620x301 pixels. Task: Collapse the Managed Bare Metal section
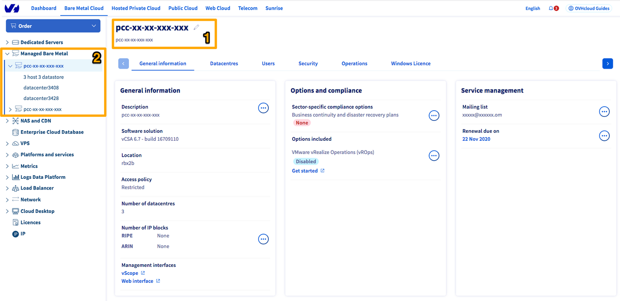click(x=7, y=54)
